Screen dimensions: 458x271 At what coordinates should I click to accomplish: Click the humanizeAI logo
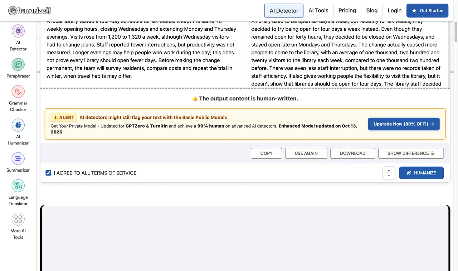coord(29,11)
